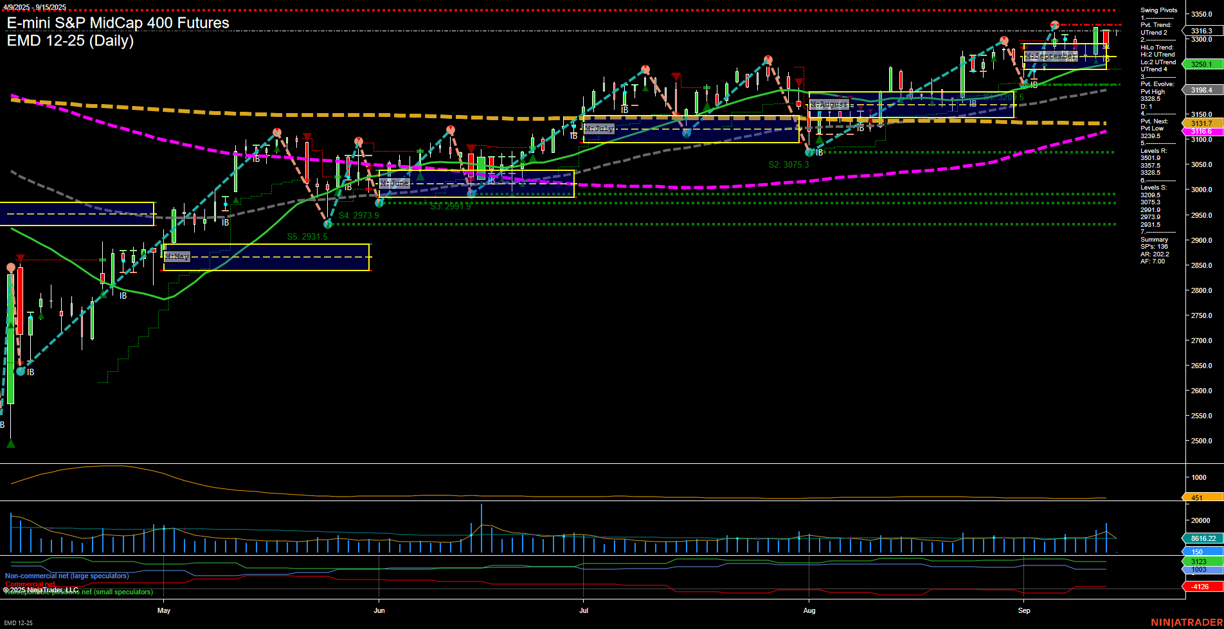Toggle the Non-commercial net (large speculators) legend
Image resolution: width=1224 pixels, height=629 pixels.
(x=66, y=576)
